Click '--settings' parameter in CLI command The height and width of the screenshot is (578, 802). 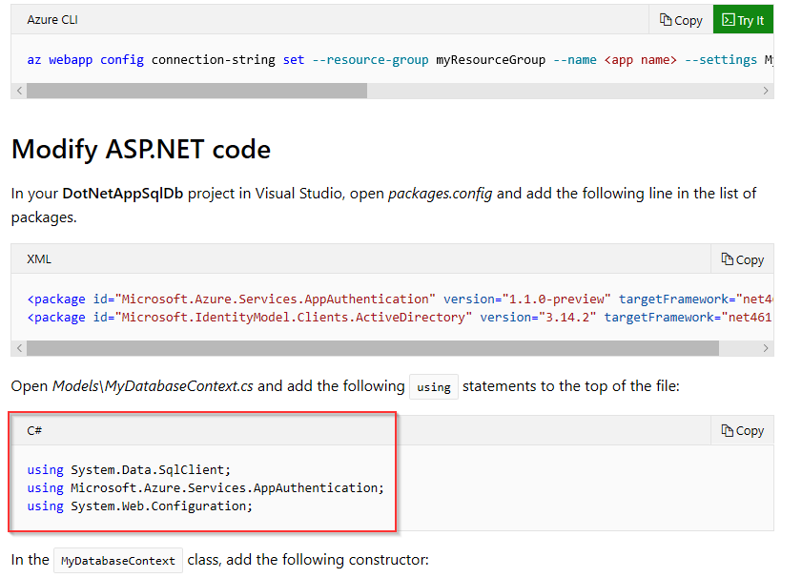click(721, 60)
